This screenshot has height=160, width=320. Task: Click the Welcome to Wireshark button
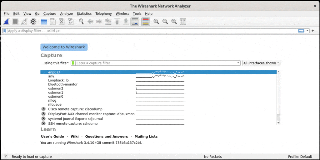click(64, 47)
